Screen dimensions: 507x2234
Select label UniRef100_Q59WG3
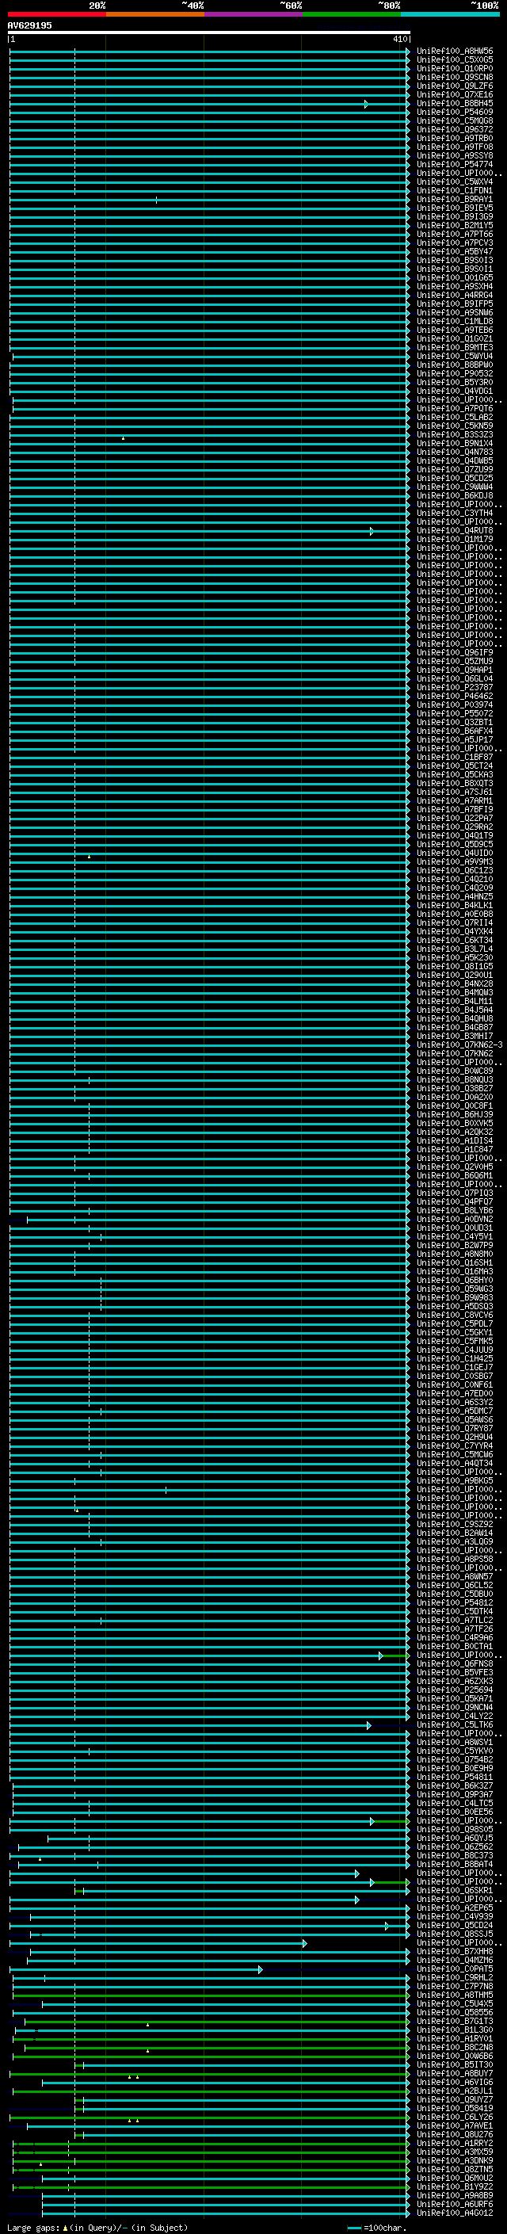pos(455,1289)
